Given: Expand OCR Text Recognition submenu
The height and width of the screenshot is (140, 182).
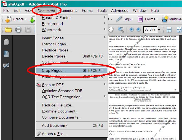Looking at the screenshot, I should tap(71, 97).
